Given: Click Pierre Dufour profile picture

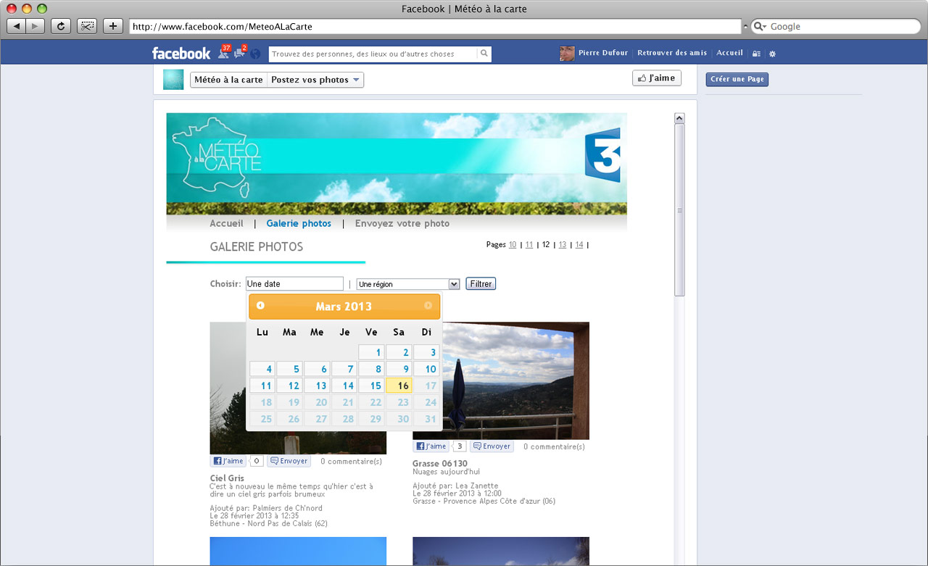Looking at the screenshot, I should 567,54.
